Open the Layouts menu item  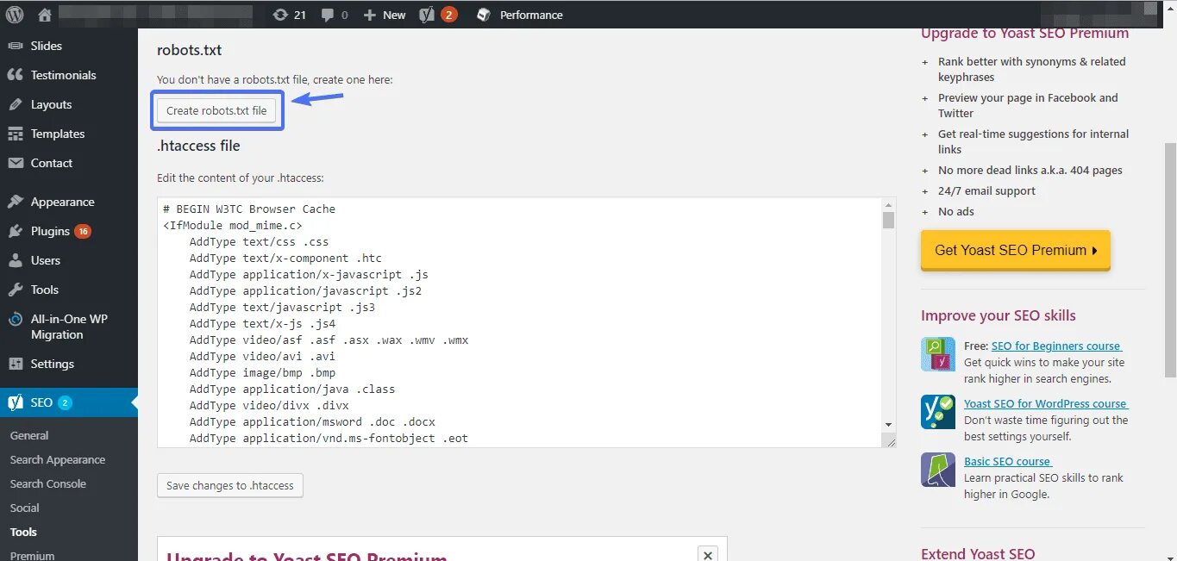coord(51,104)
